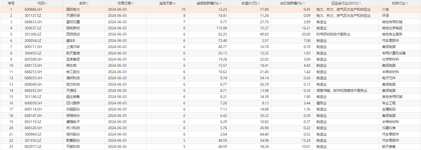421x150 pixels.
Task: Select the closing price 84.40 cell
Action: (251, 134)
